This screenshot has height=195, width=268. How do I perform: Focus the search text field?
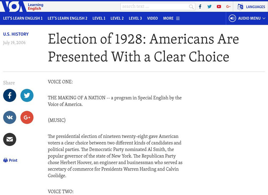coord(154,7)
